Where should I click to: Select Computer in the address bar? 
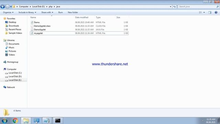coord(24,7)
